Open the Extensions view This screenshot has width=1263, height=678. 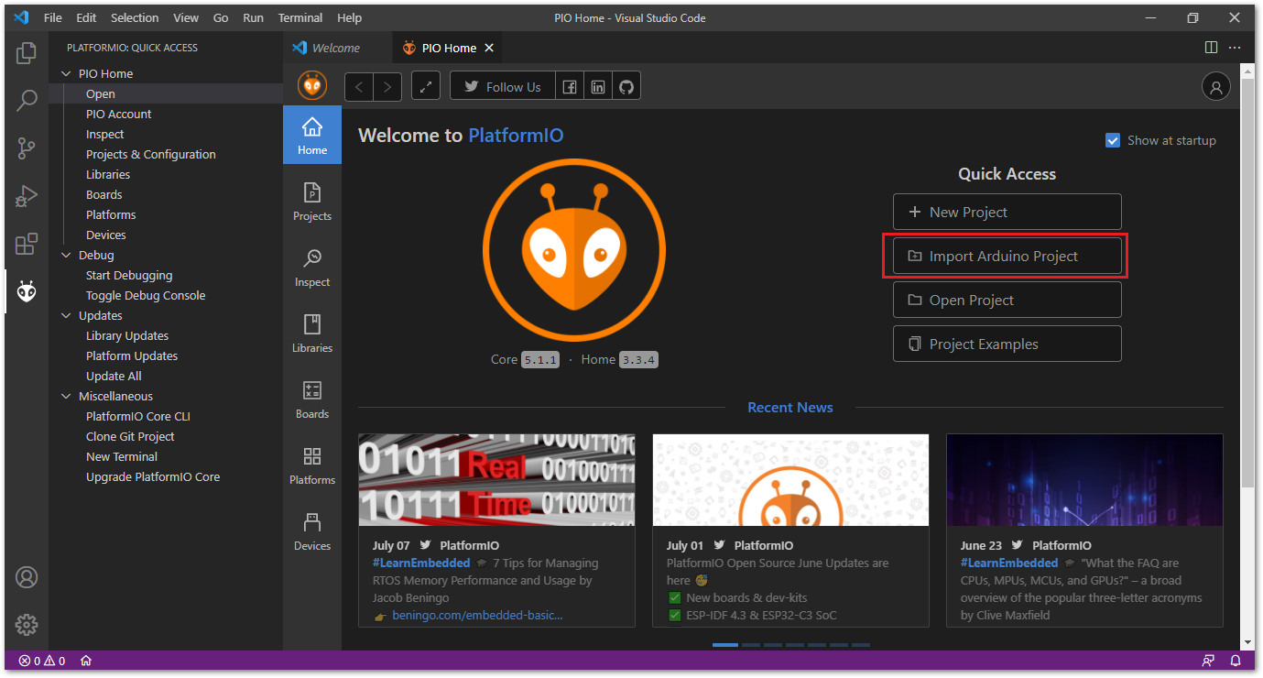(27, 244)
